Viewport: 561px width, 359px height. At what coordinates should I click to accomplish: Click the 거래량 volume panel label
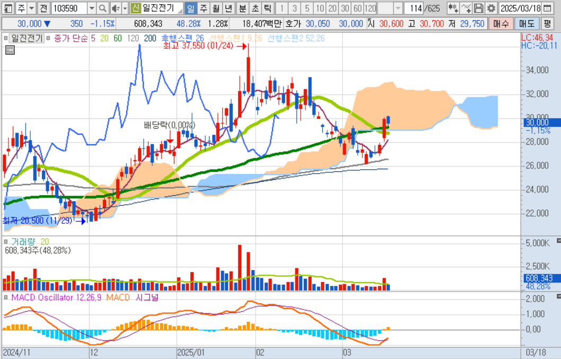23,242
